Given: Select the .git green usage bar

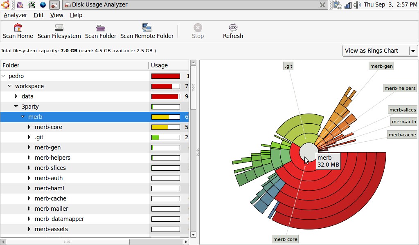Looking at the screenshot, I should click(x=166, y=137).
